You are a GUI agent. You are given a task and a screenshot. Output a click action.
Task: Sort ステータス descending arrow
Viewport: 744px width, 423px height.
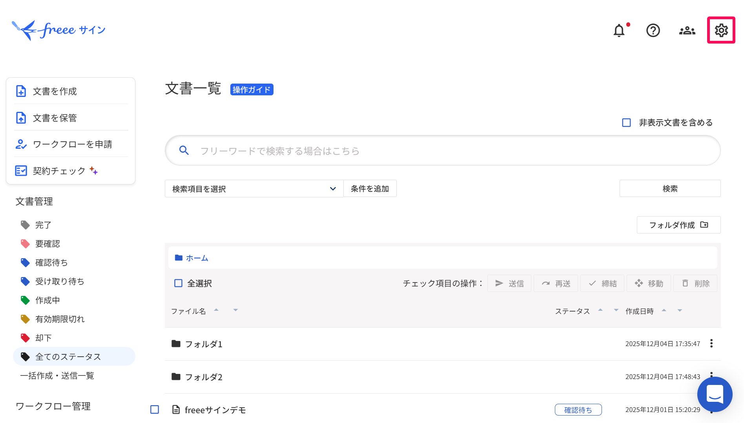[616, 310]
